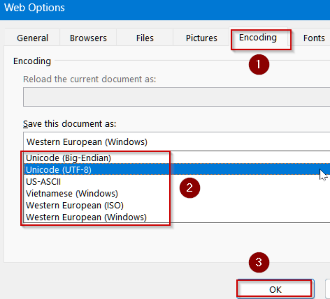Choose Western European (ISO) encoding
330x299 pixels.
pyautogui.click(x=75, y=205)
